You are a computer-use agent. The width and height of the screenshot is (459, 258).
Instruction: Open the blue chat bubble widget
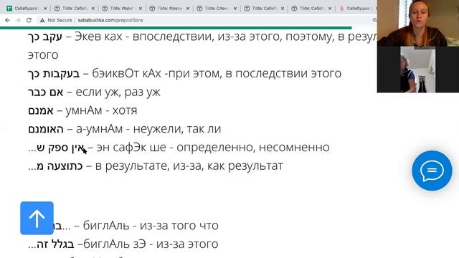pos(432,171)
